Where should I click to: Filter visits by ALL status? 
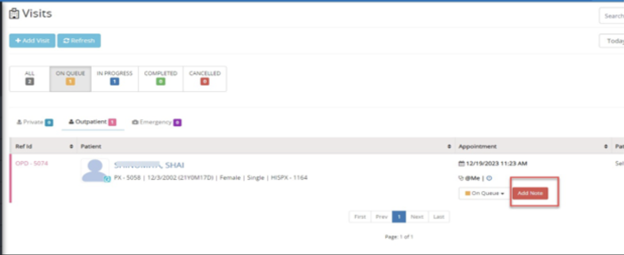[x=29, y=78]
